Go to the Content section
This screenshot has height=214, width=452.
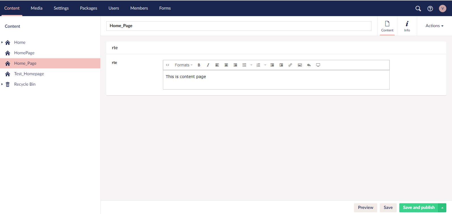coord(12,8)
